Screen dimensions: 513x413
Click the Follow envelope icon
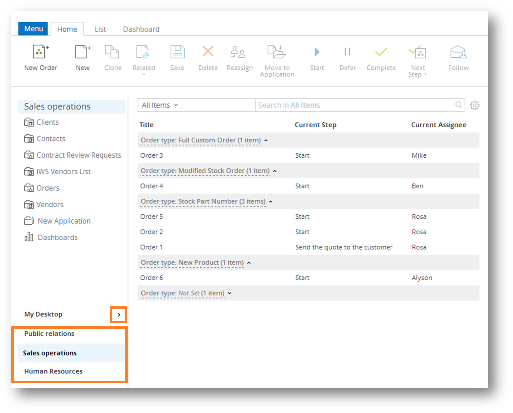pos(458,52)
